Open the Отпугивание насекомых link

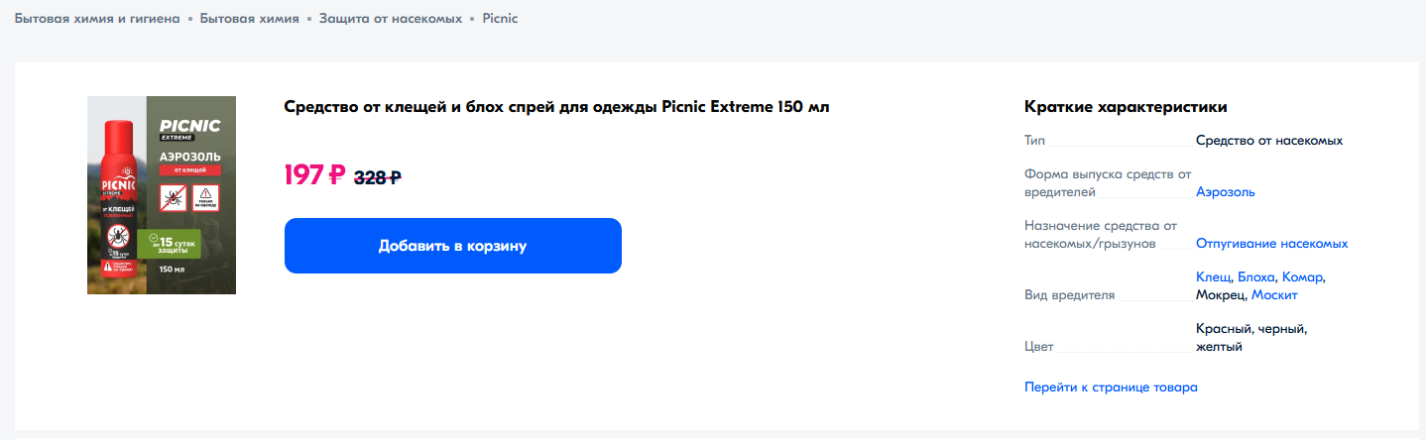(1272, 244)
